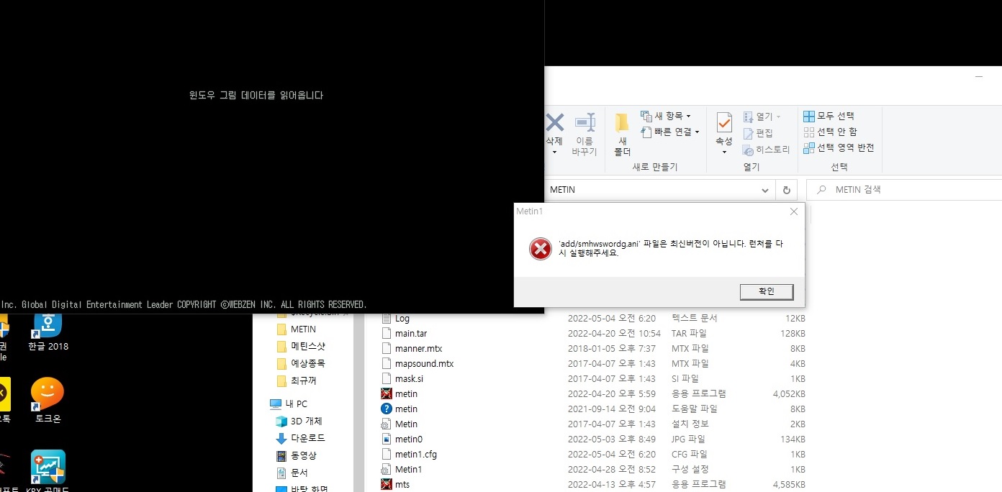Click the 새 항목 icon in the ribbon
This screenshot has width=1002, height=492.
(x=646, y=116)
